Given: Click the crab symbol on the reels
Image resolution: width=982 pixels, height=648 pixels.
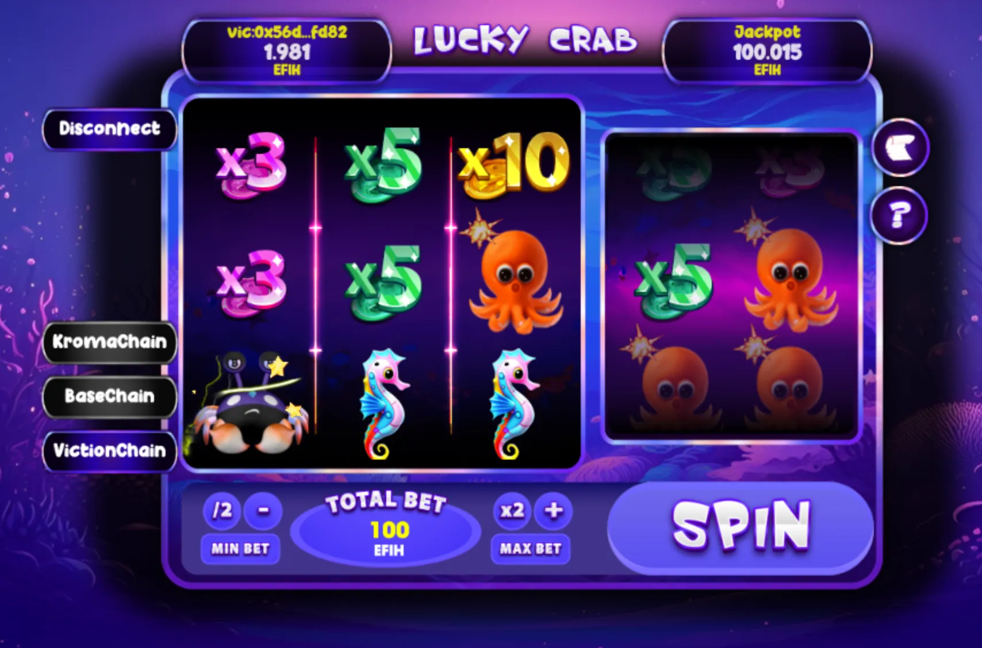Looking at the screenshot, I should 250,403.
